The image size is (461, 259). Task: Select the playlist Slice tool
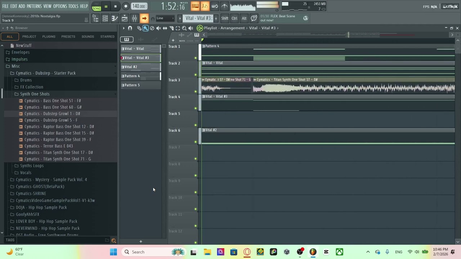pos(171,28)
